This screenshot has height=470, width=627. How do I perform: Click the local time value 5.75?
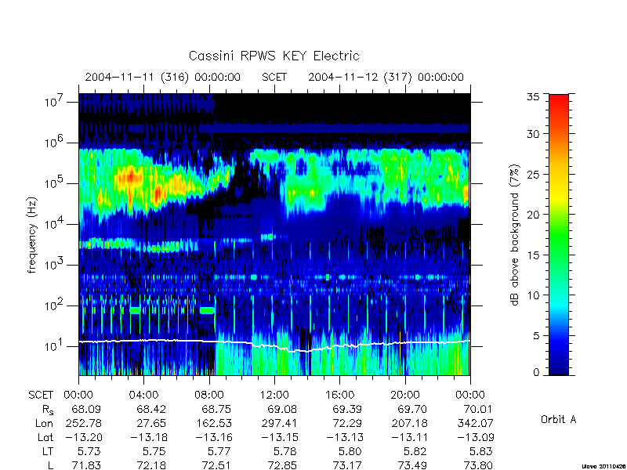click(x=154, y=452)
